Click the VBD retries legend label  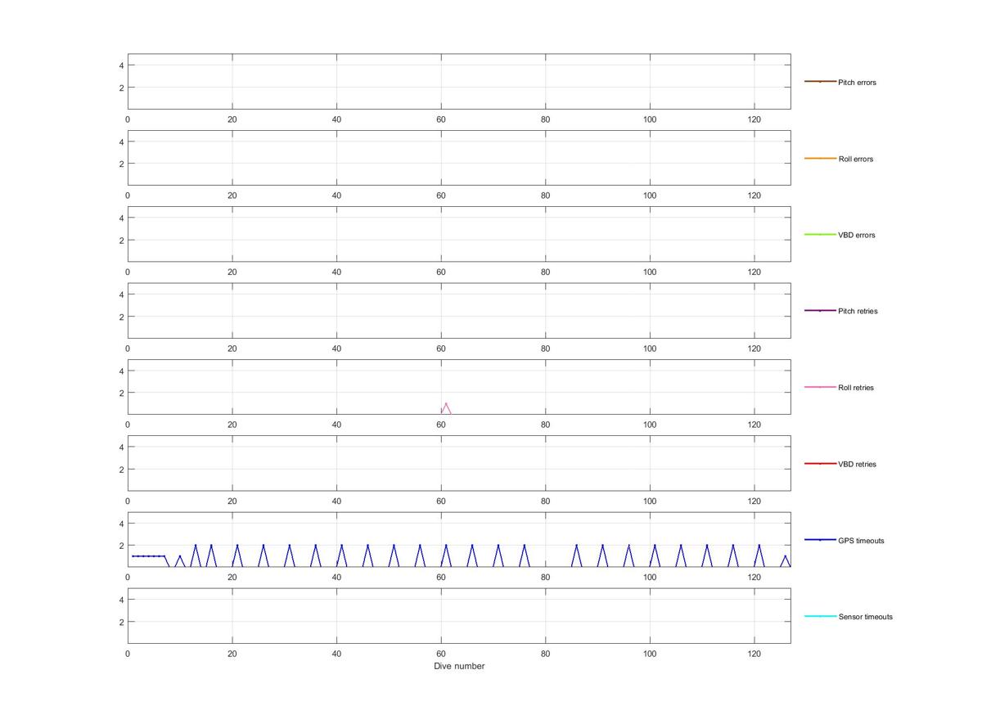point(857,464)
